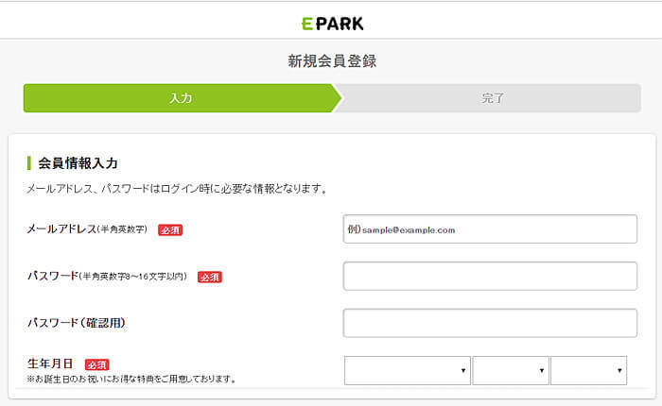
Task: Select the 完了 step in the progress bar
Action: pyautogui.click(x=493, y=98)
